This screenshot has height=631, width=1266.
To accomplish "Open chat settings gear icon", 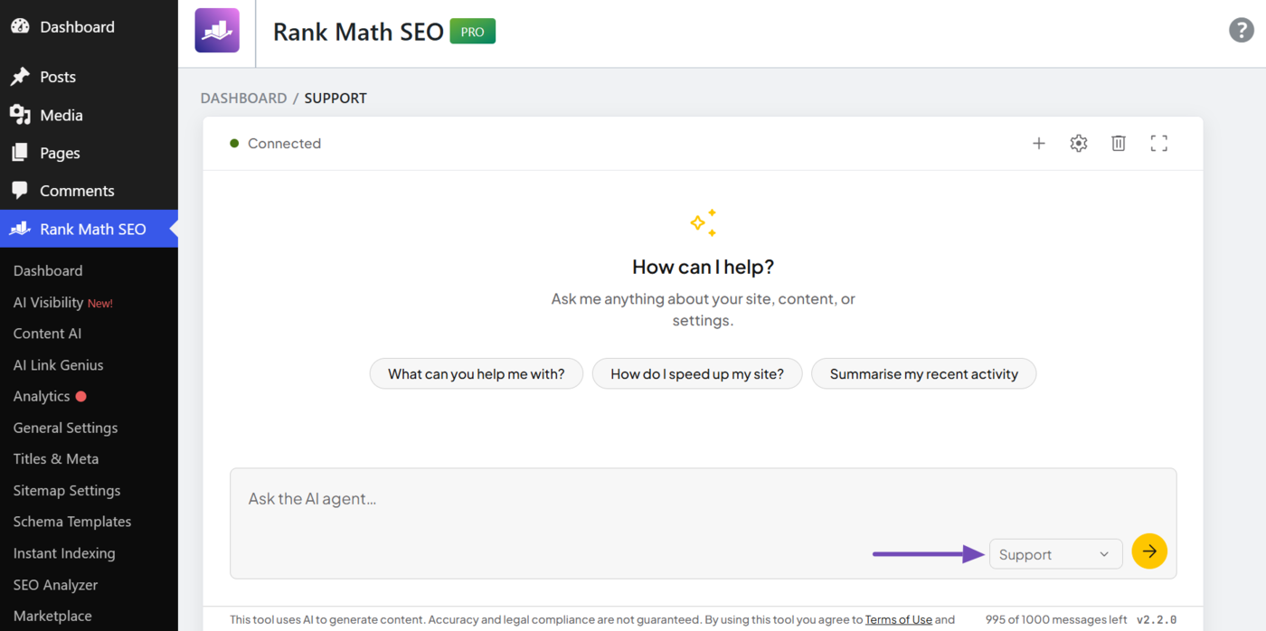I will coord(1079,143).
